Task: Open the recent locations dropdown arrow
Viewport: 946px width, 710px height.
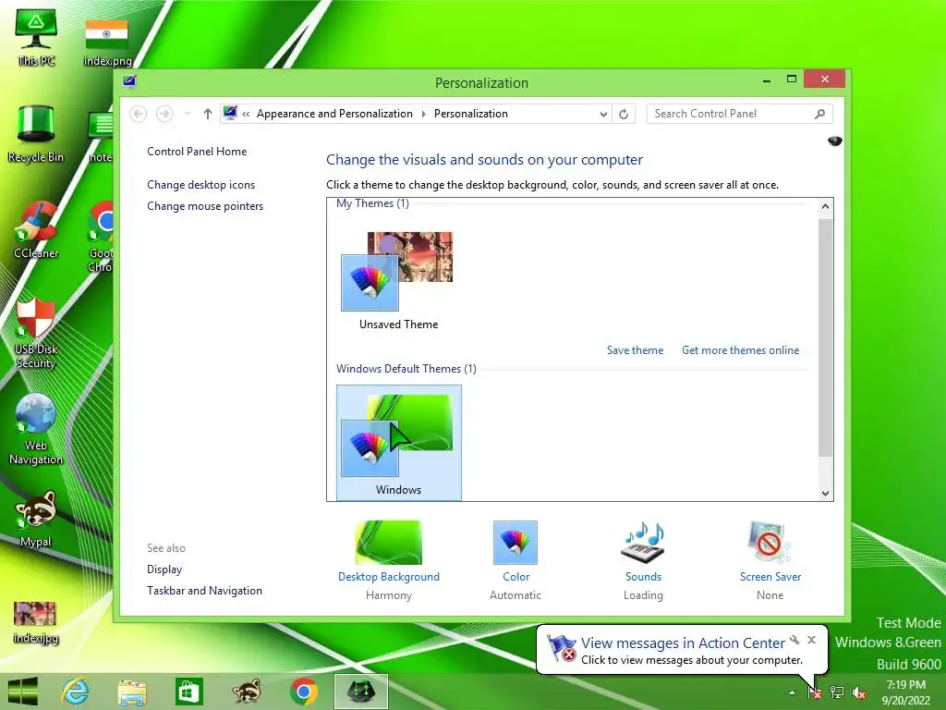Action: [x=187, y=114]
